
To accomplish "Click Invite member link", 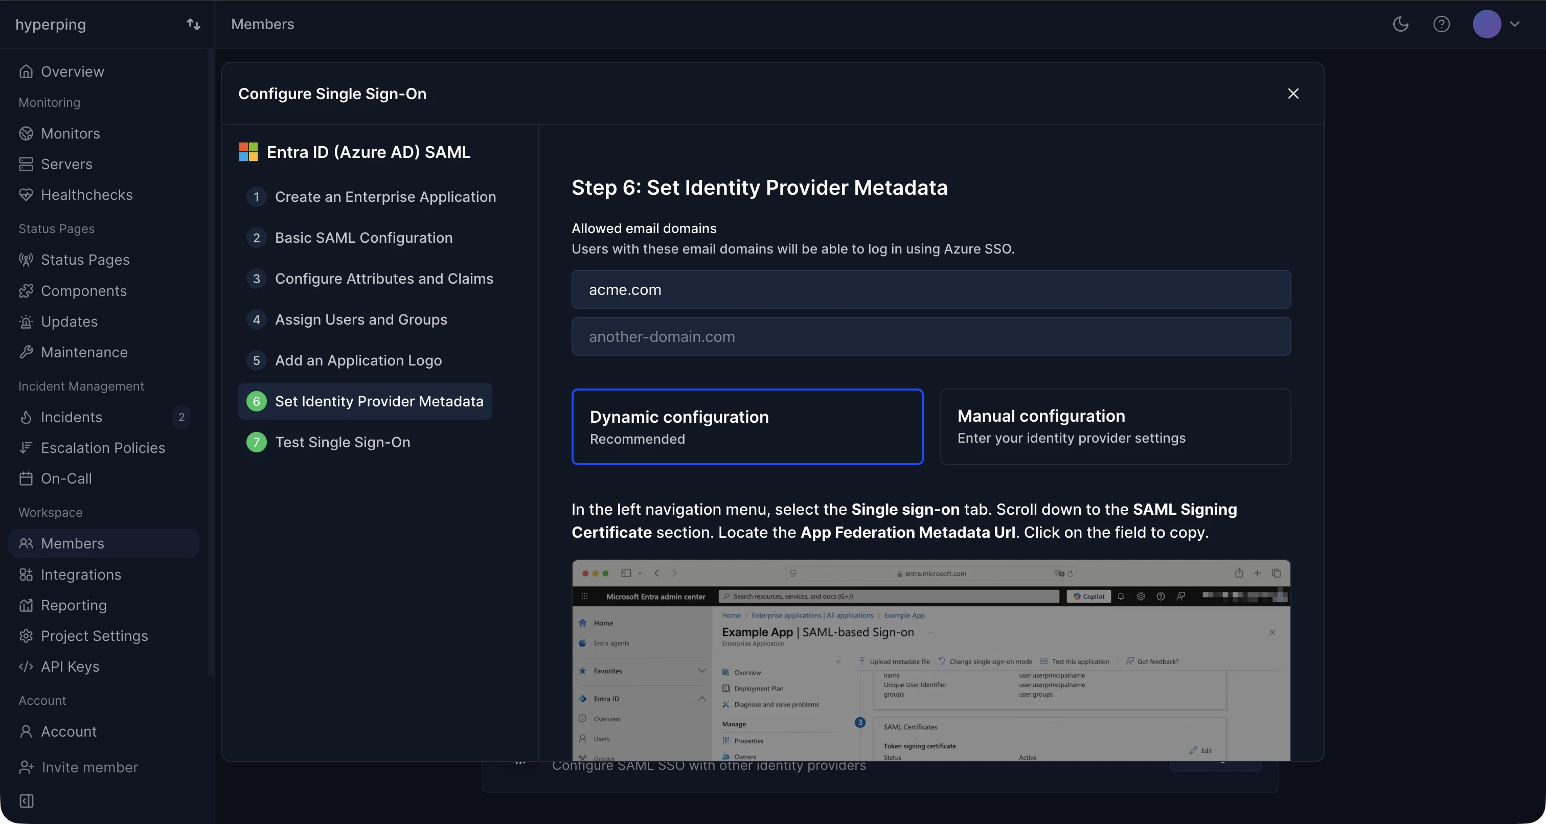I will click(89, 767).
